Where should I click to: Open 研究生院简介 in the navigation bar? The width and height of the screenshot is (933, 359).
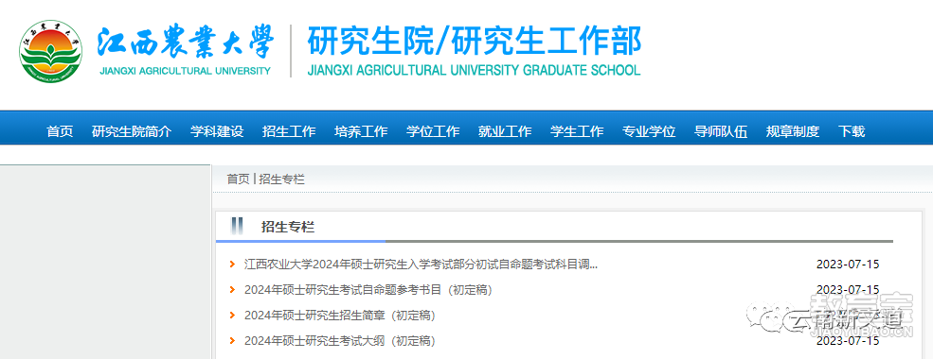pos(132,131)
